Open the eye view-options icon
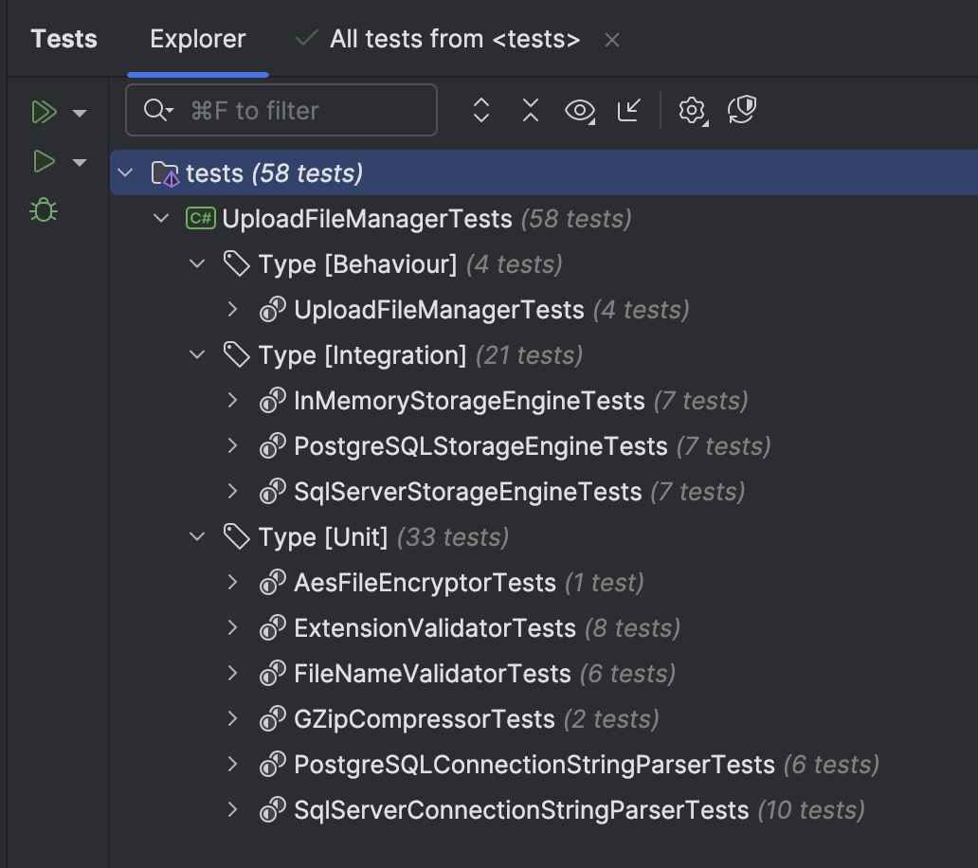The width and height of the screenshot is (978, 868). (581, 110)
